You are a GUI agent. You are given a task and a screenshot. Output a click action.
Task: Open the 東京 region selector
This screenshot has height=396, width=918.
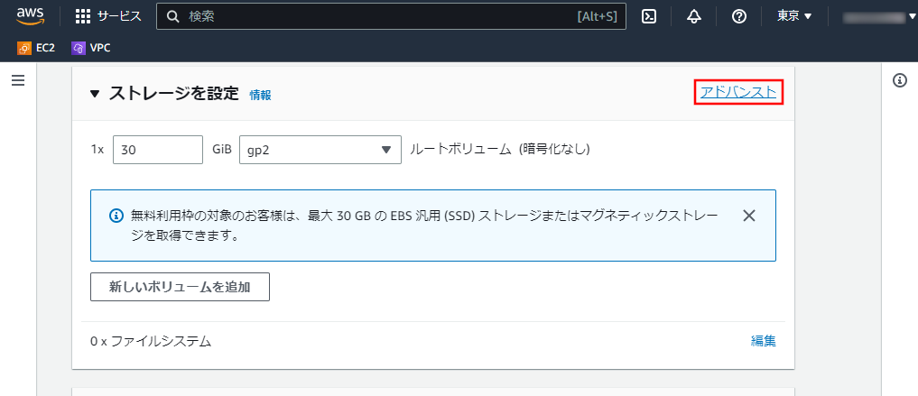(x=794, y=16)
